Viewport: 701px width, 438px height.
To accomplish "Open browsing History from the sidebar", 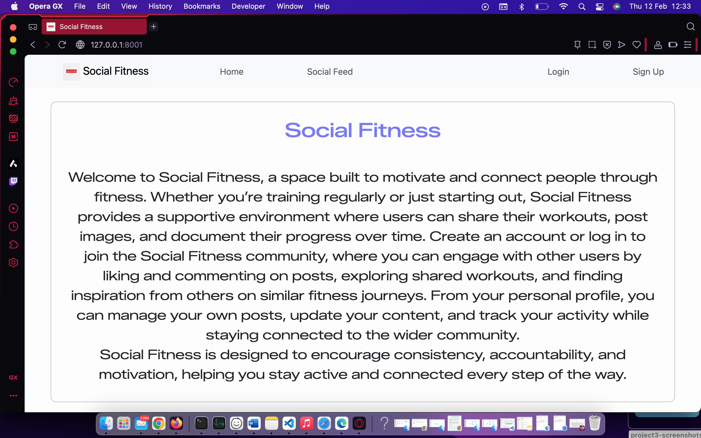I will tap(13, 227).
